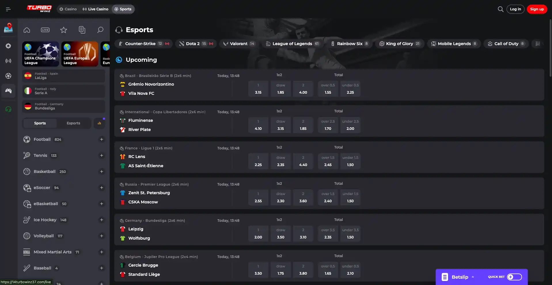Expand the Betslip panel
This screenshot has width=552, height=285.
(460, 277)
